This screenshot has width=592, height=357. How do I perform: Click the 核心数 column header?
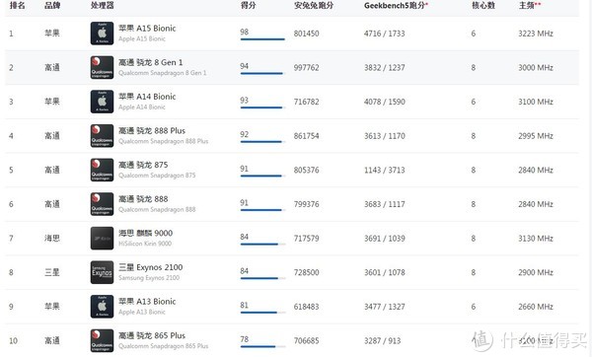coord(483,5)
